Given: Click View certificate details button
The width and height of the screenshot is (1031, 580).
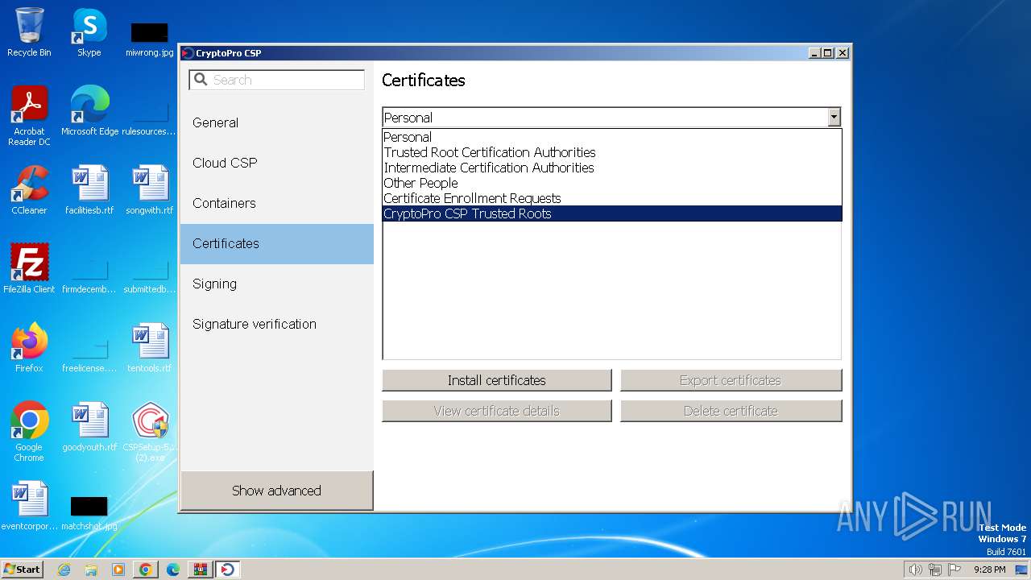Looking at the screenshot, I should pos(497,411).
